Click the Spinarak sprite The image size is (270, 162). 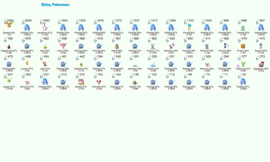pos(135,66)
